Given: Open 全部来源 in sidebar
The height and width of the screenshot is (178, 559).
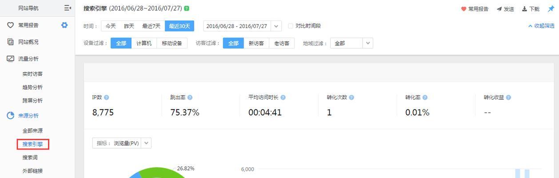Looking at the screenshot, I should point(33,131).
